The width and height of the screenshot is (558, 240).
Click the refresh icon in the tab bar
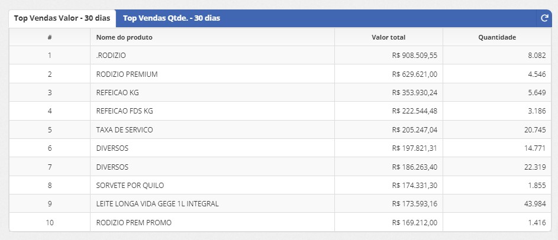click(544, 18)
